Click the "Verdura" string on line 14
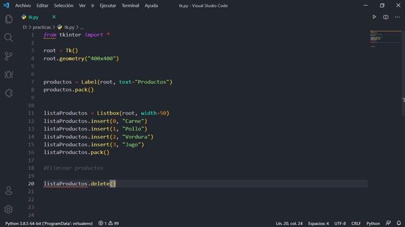The height and width of the screenshot is (227, 405). [136, 137]
